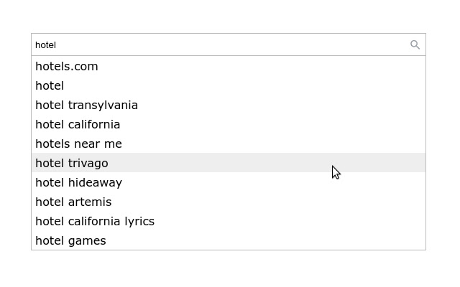Select the 'hotels.com' suggestion
The width and height of the screenshot is (460, 287).
coord(67,66)
